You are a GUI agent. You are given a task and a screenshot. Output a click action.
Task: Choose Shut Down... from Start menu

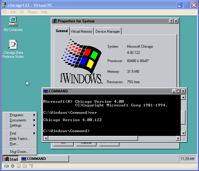[x=20, y=152]
